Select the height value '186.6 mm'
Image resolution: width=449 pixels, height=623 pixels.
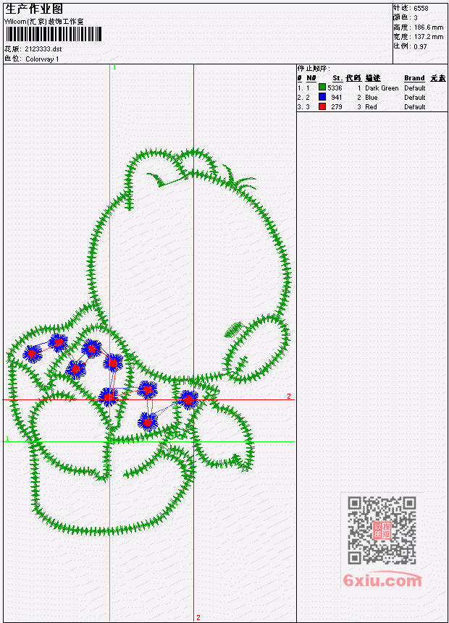(429, 27)
